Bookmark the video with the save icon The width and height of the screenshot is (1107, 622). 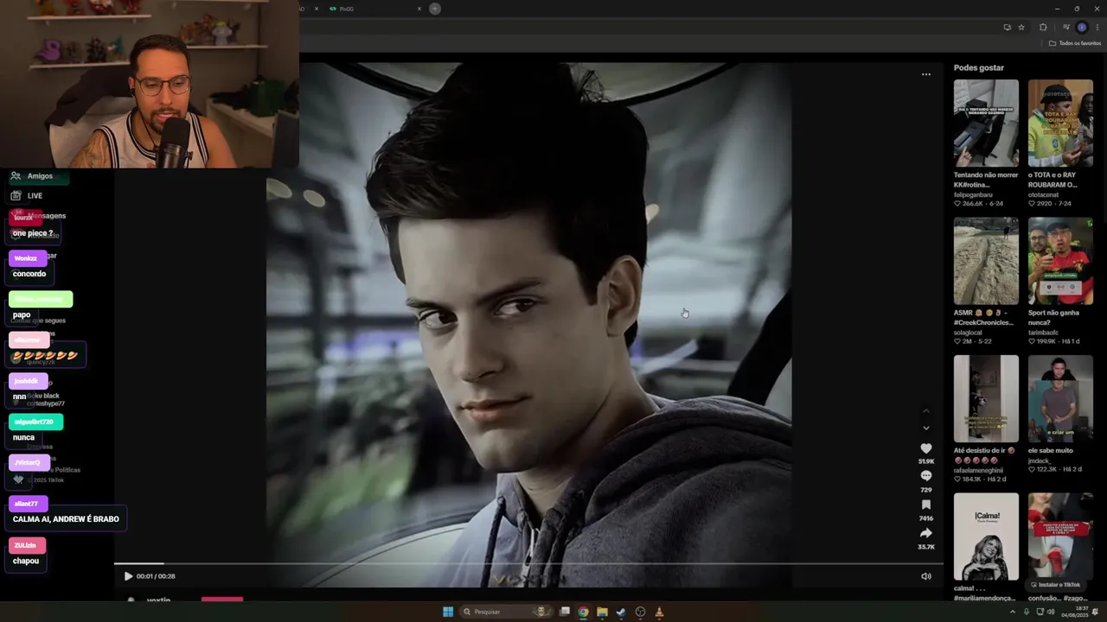pyautogui.click(x=925, y=505)
